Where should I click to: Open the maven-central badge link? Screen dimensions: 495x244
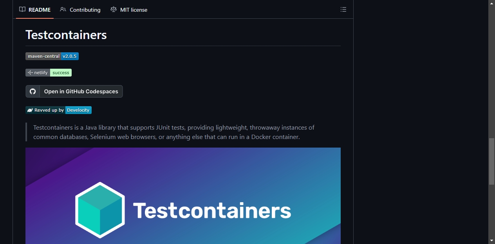(43, 56)
